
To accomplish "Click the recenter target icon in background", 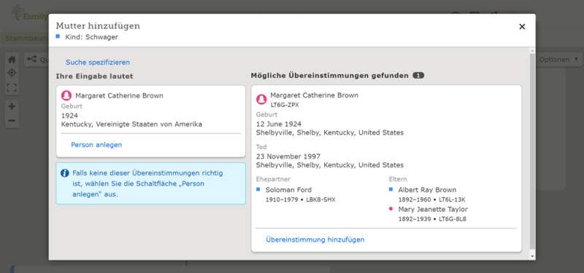I will 12,73.
